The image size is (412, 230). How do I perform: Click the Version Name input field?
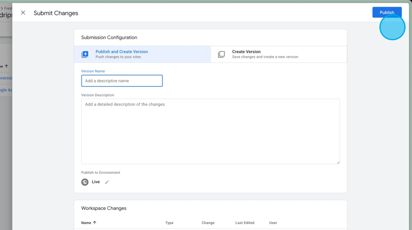coord(122,80)
